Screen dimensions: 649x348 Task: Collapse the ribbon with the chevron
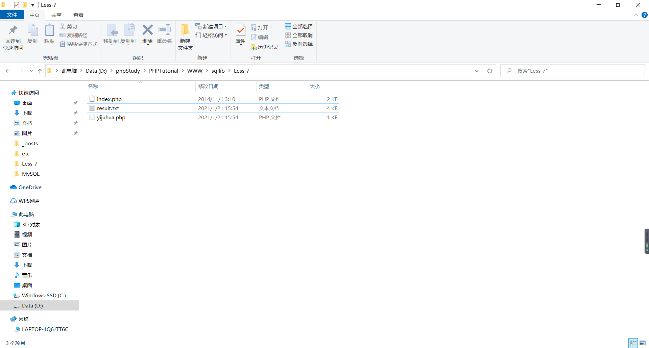635,15
